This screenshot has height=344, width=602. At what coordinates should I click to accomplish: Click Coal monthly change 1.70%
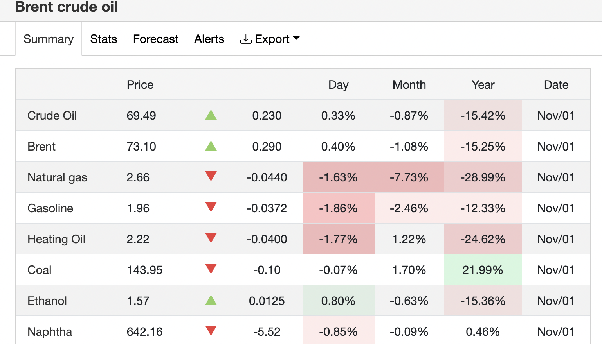click(x=409, y=270)
